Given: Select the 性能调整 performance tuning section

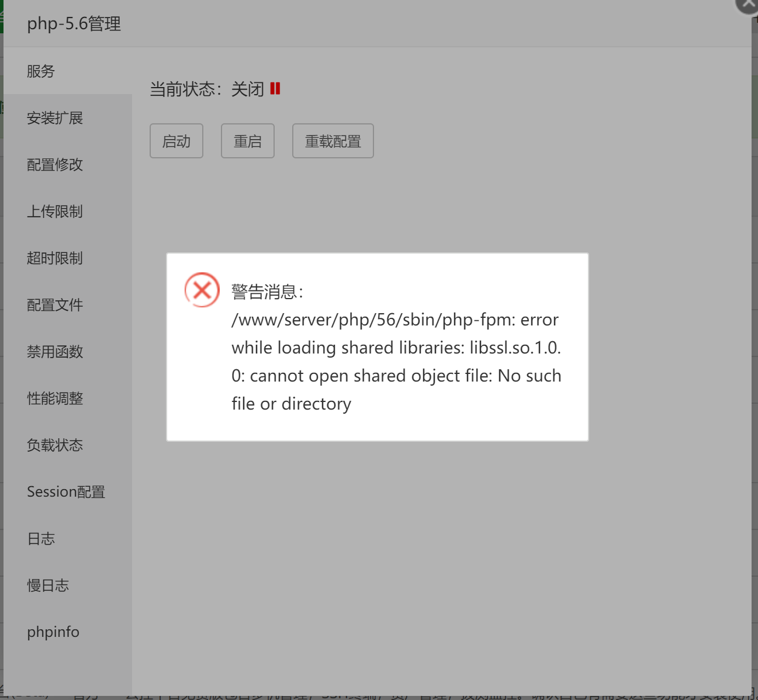Looking at the screenshot, I should pos(55,398).
